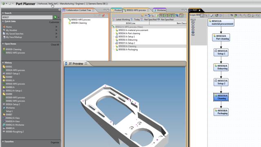
Task: Click Customize in Quick Links
Action: pos(54,22)
